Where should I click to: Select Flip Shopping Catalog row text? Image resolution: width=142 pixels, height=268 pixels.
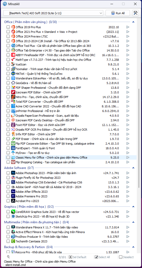coord(45,162)
